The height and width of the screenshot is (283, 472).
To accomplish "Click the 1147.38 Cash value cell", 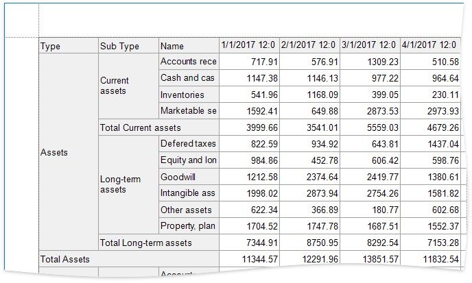I will [248, 78].
